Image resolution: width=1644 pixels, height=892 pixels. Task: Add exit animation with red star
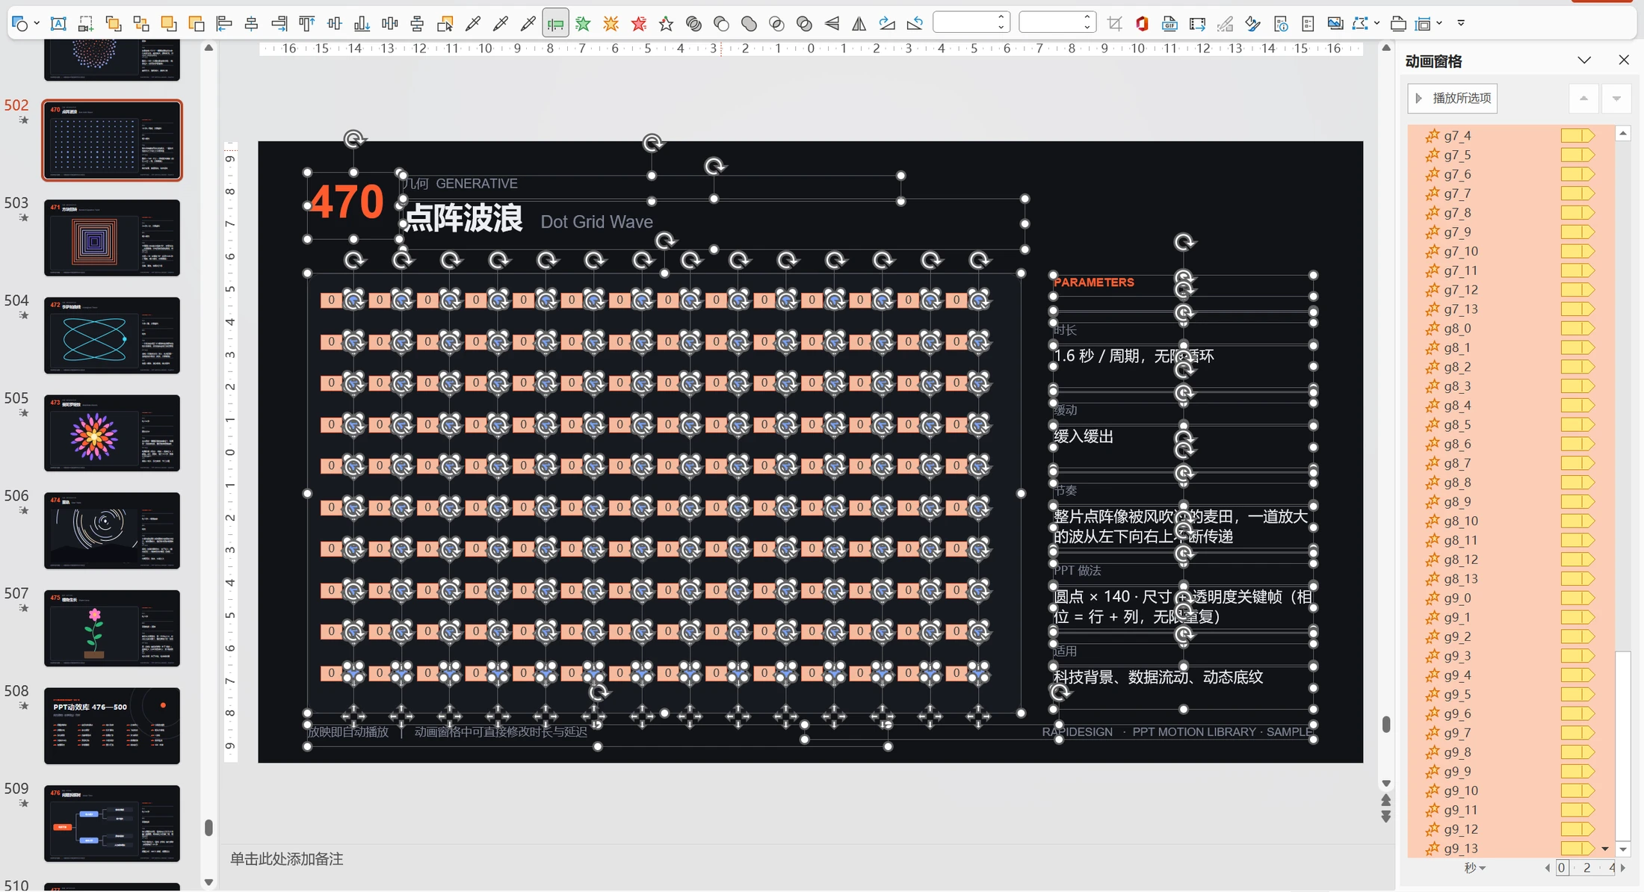tap(638, 24)
